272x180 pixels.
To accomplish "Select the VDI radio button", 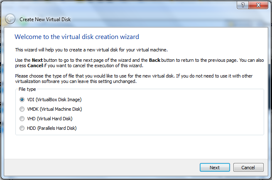I will point(22,100).
